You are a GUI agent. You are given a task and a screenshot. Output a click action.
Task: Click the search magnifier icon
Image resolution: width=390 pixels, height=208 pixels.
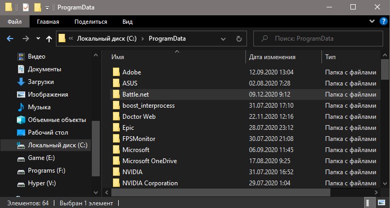264,39
